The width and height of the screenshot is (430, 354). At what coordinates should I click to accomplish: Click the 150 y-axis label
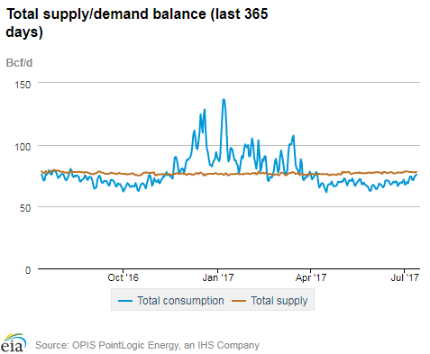[23, 85]
